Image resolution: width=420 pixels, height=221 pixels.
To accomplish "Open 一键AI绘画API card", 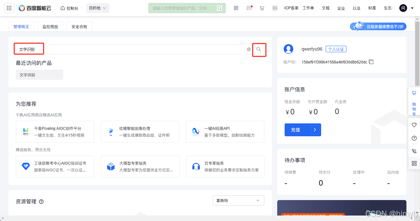I will pyautogui.click(x=225, y=132).
